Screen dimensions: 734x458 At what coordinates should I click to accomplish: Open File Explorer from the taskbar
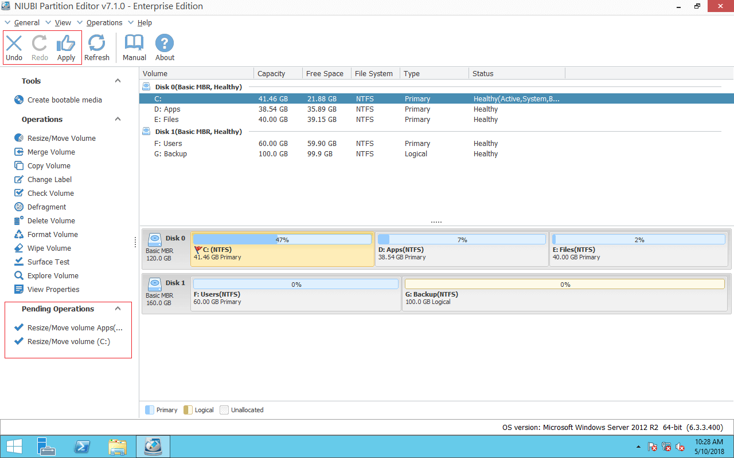(118, 447)
